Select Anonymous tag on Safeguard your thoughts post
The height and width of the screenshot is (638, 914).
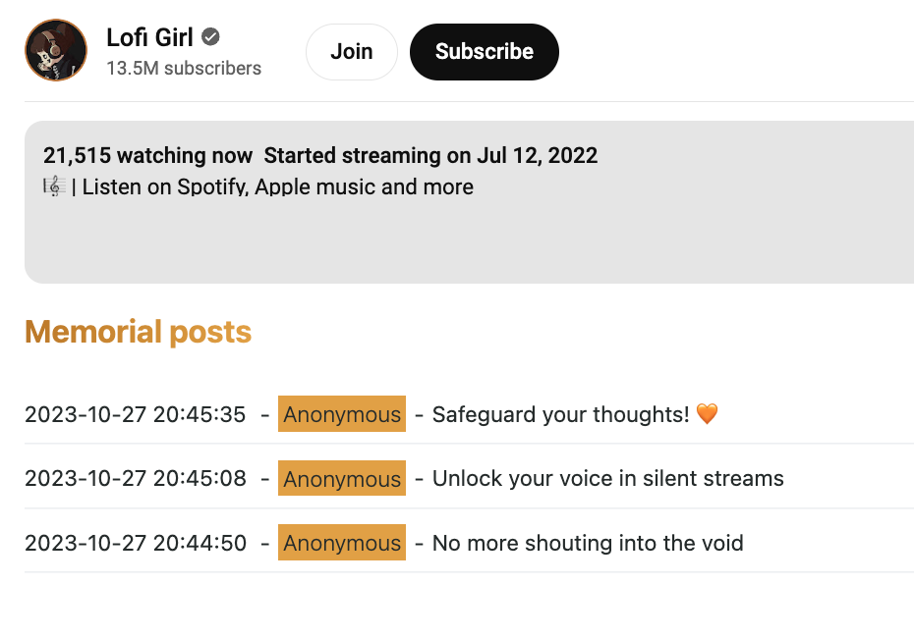[x=342, y=414]
